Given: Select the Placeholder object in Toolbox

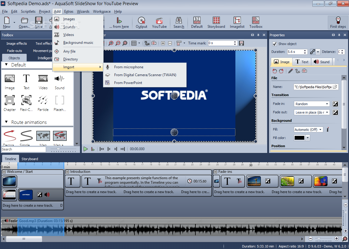Looking at the screenshot, I should coord(60,103).
